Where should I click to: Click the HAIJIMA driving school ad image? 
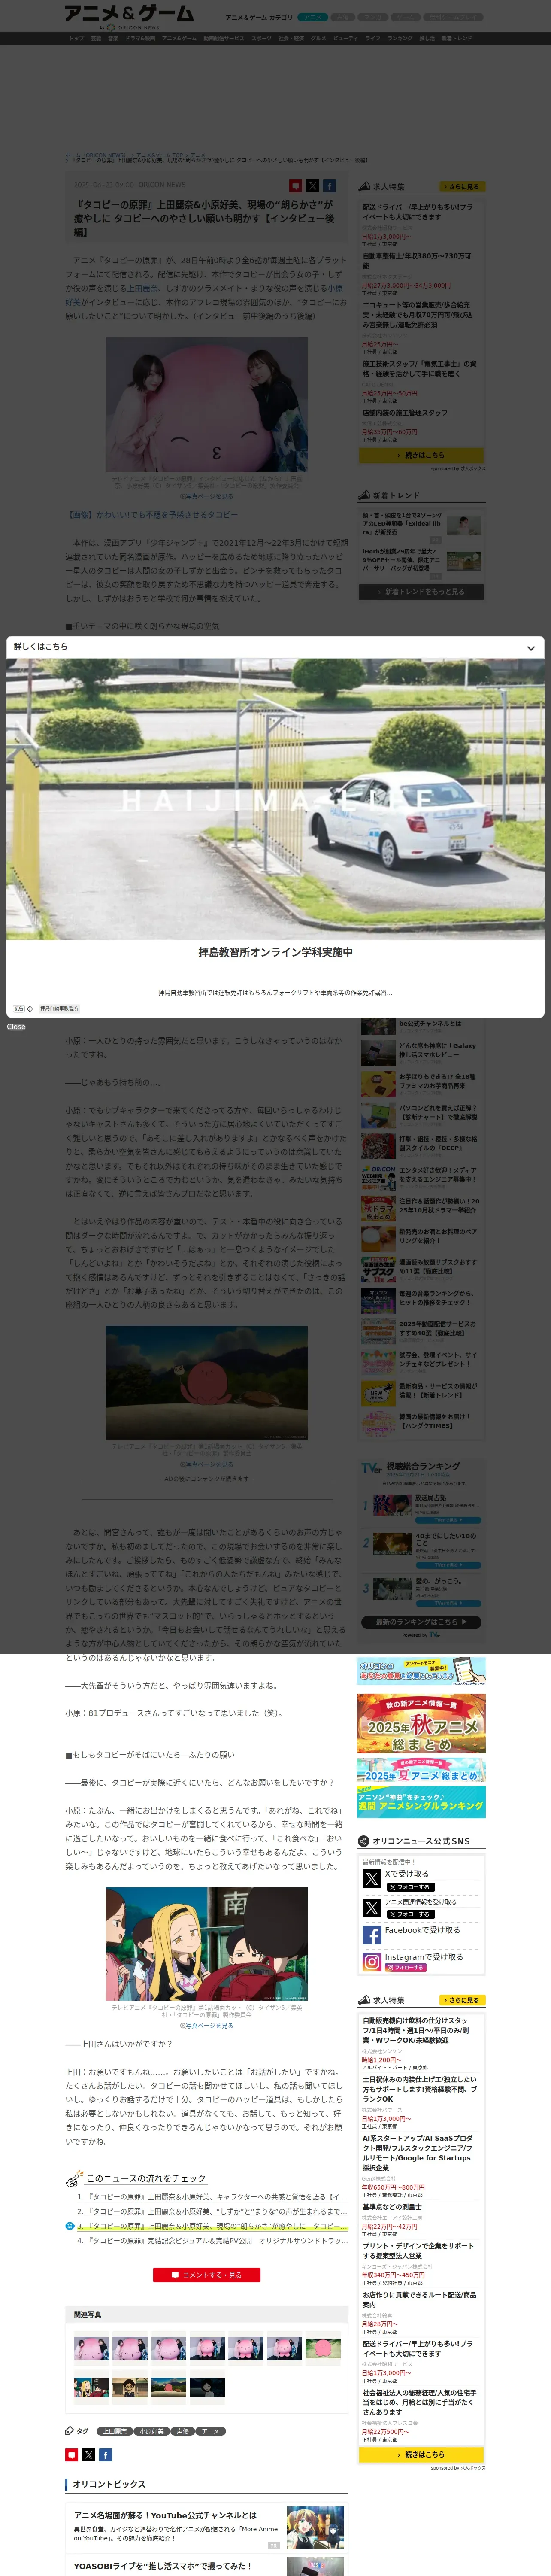275,799
